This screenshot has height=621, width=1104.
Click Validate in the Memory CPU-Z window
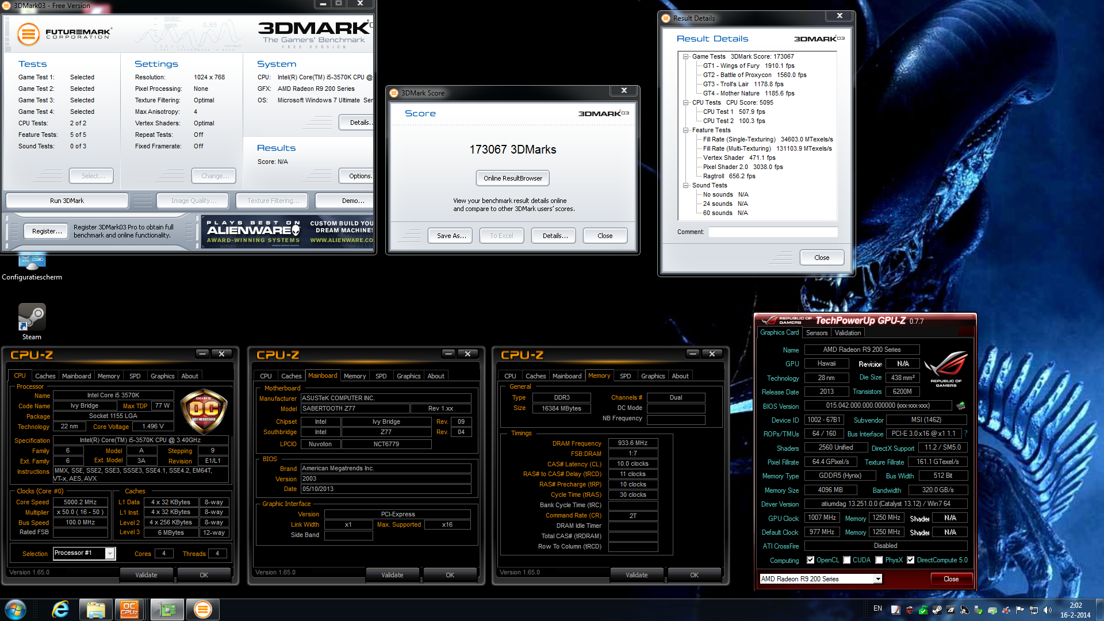(x=637, y=575)
